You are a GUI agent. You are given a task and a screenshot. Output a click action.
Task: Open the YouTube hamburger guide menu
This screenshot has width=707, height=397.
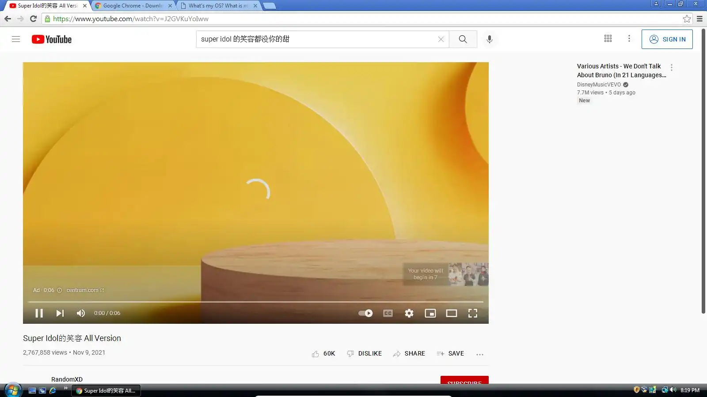pos(16,39)
